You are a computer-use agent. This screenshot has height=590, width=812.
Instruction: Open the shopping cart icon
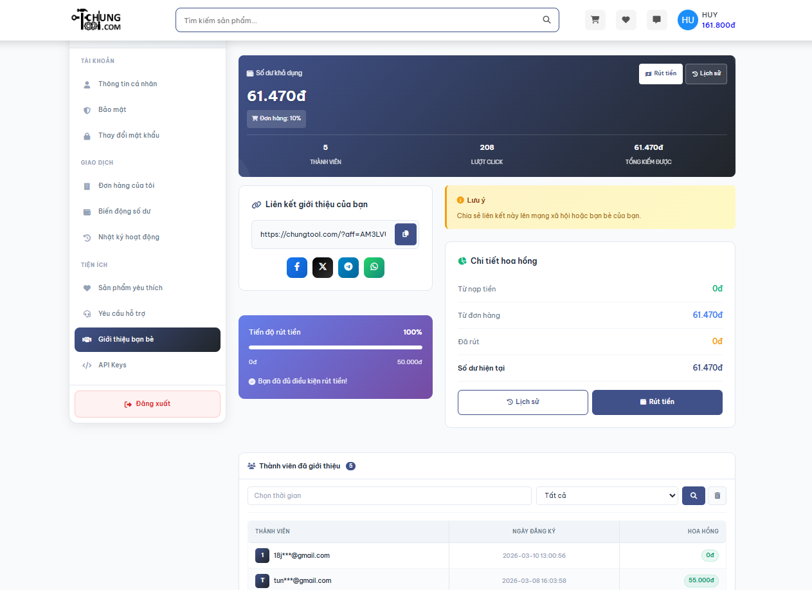595,20
